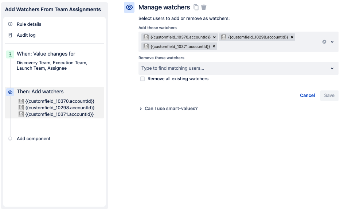
Task: Clear all added watchers with the x circle
Action: tap(324, 42)
